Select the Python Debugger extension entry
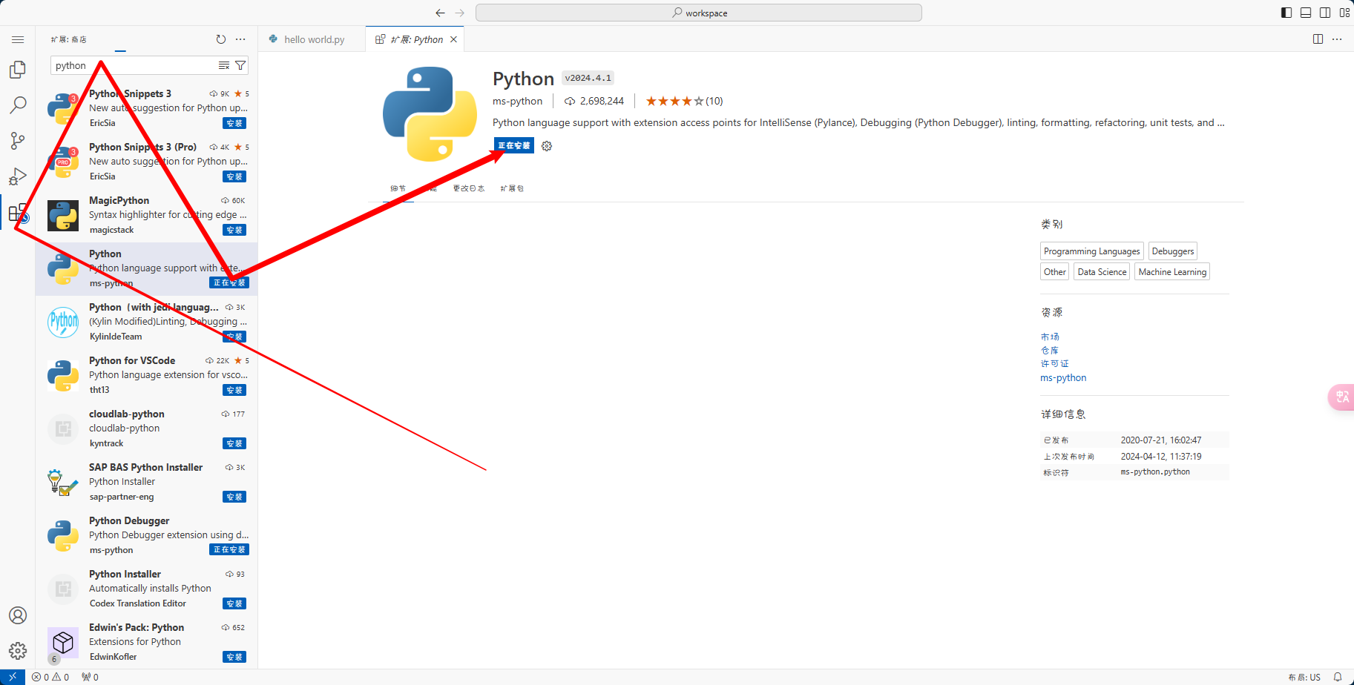Screen dimensions: 1354x685 coord(147,535)
